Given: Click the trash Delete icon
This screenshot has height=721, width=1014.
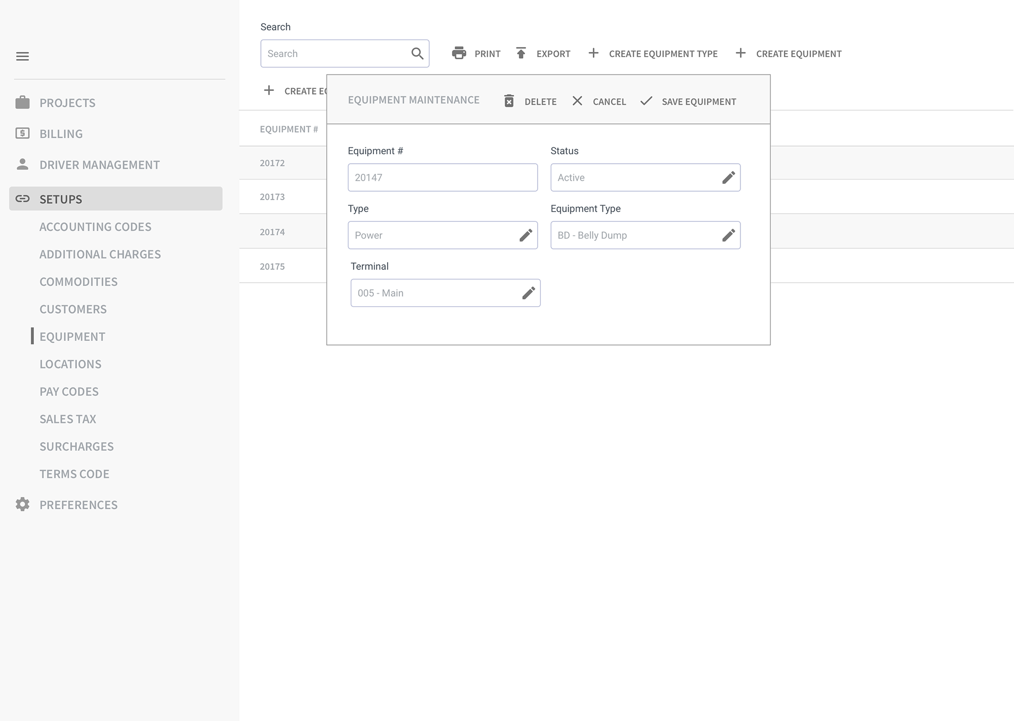Looking at the screenshot, I should click(509, 101).
